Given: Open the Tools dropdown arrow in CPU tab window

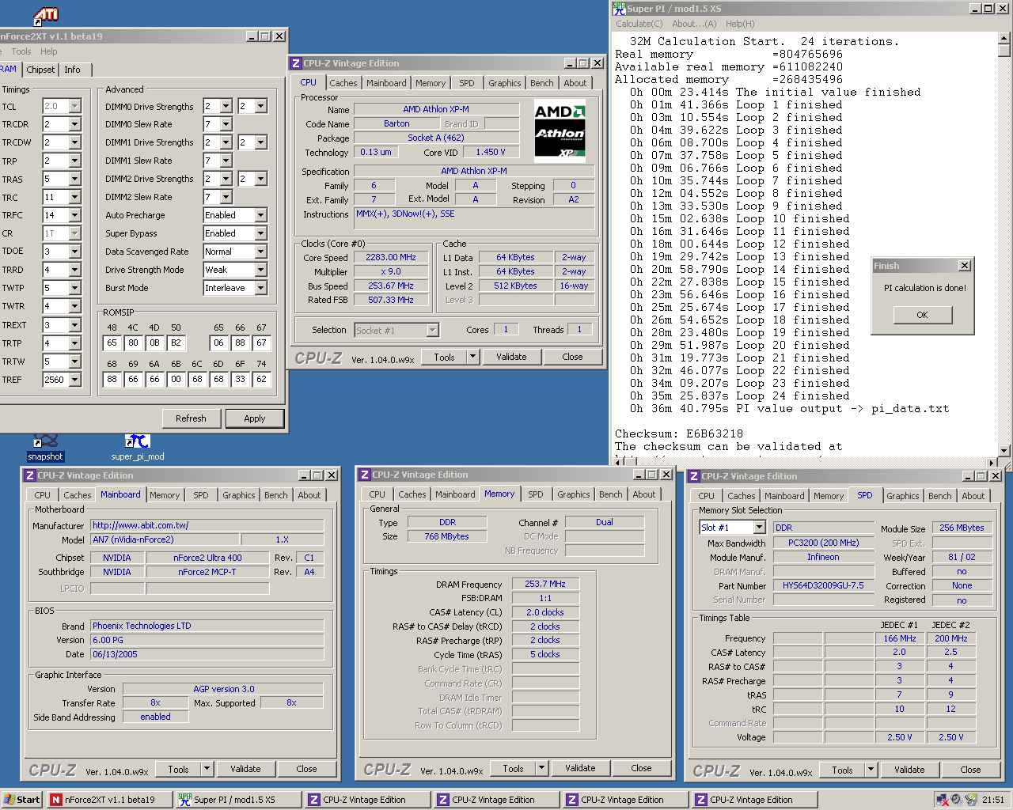Looking at the screenshot, I should click(472, 357).
